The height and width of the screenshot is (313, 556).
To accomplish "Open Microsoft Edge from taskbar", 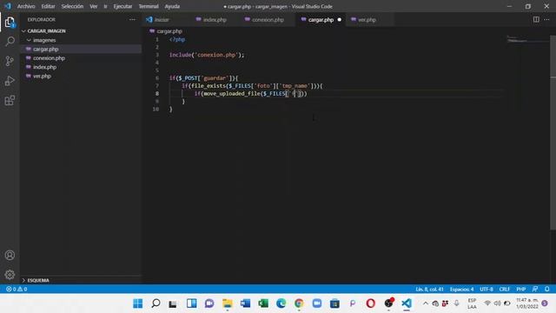I will (281, 303).
